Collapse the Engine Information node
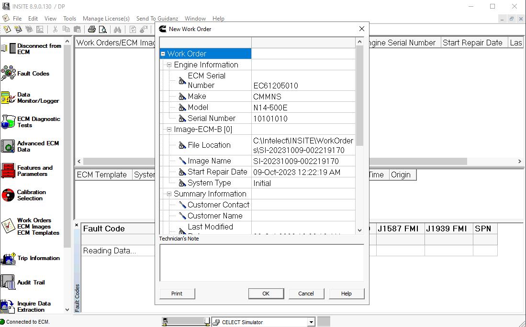 pos(169,65)
